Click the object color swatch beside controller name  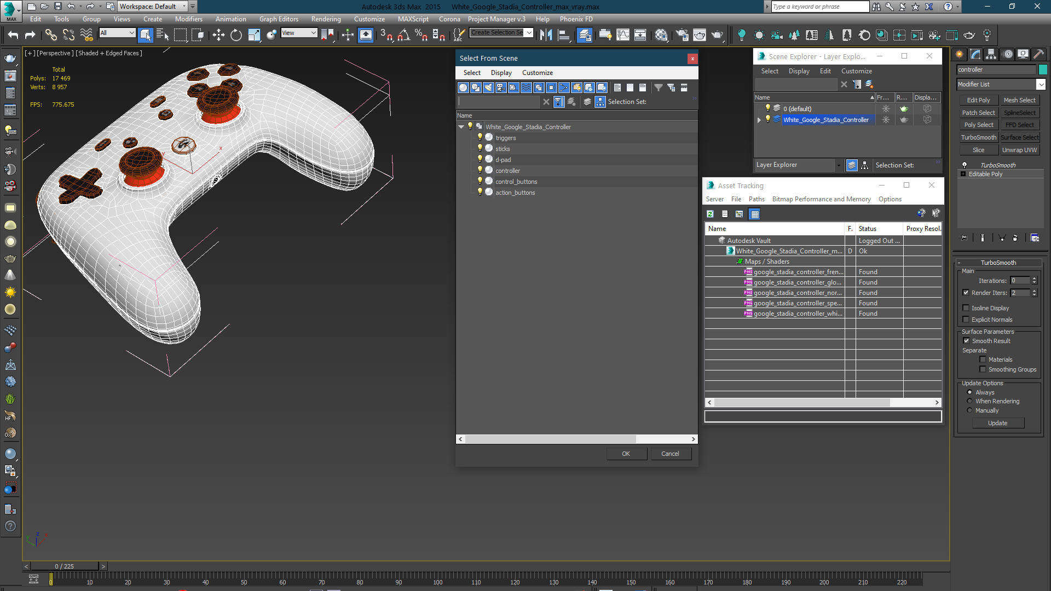tap(1043, 69)
